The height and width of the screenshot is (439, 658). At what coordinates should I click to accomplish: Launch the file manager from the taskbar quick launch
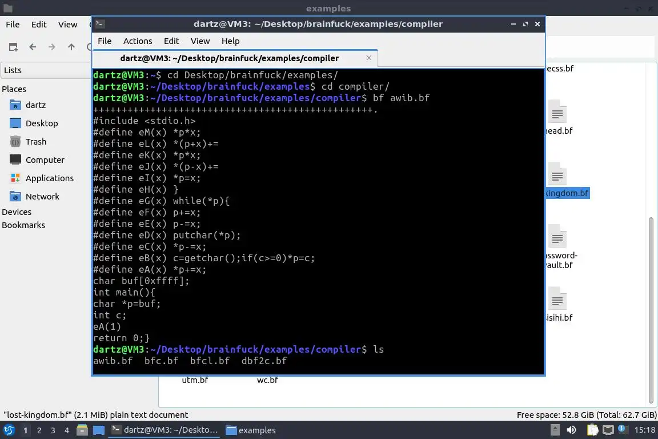(x=82, y=430)
